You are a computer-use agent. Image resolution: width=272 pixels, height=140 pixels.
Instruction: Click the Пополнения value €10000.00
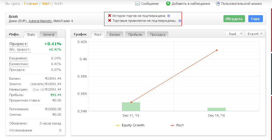53,109
